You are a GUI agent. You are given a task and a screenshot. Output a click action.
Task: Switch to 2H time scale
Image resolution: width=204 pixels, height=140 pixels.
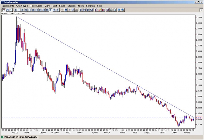tap(40, 10)
